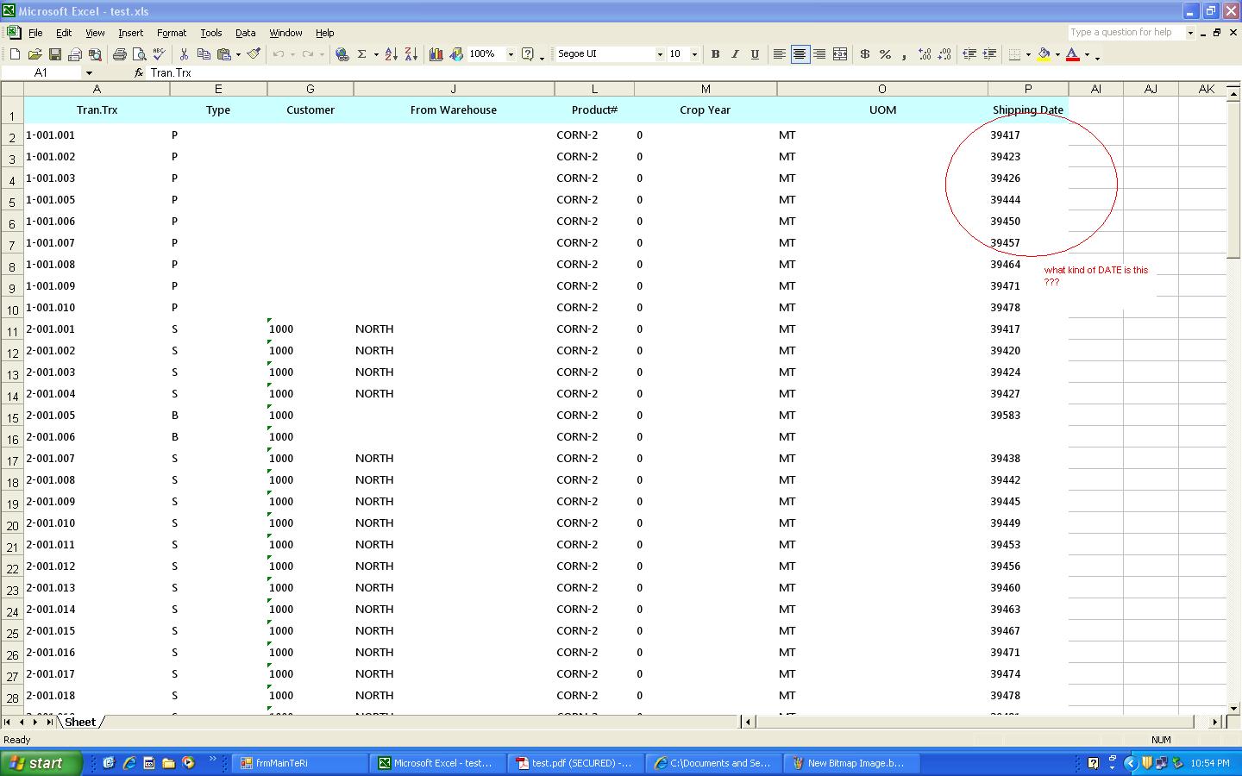Expand the Font Color dropdown arrow
This screenshot has height=776, width=1242.
(1087, 54)
